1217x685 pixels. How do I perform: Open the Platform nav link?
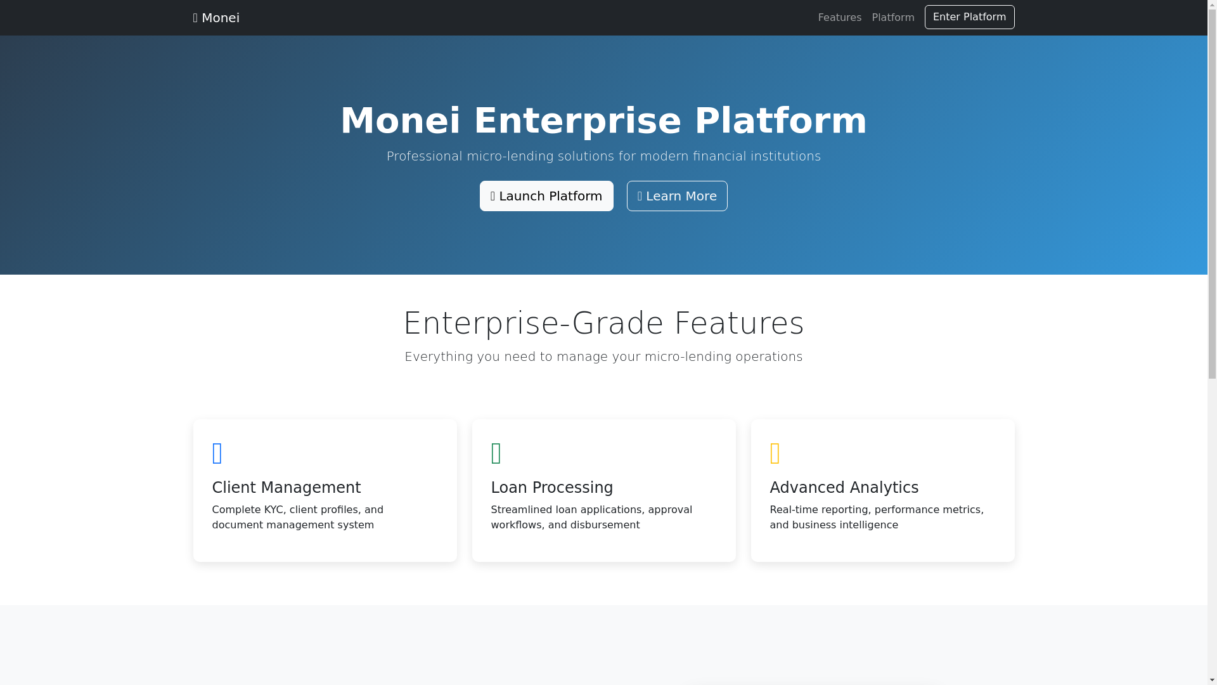point(892,18)
